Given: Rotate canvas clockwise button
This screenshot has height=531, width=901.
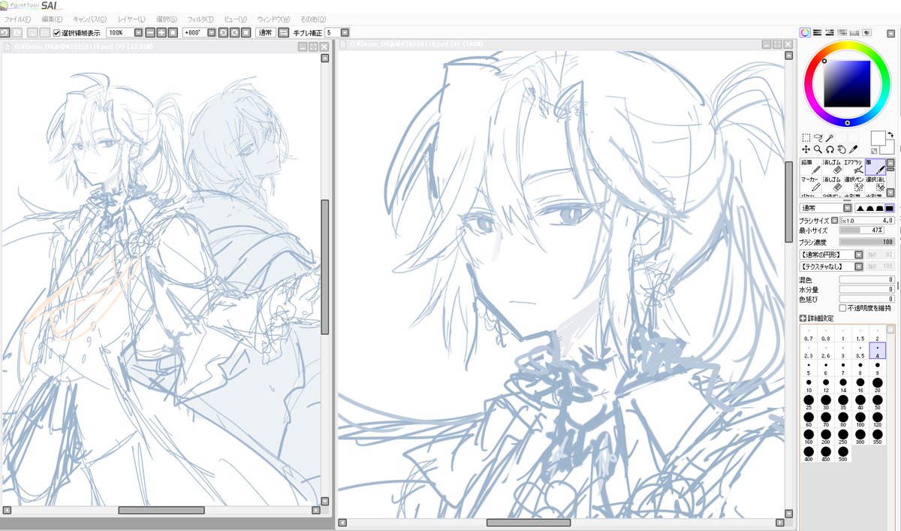Looking at the screenshot, I should [x=234, y=32].
